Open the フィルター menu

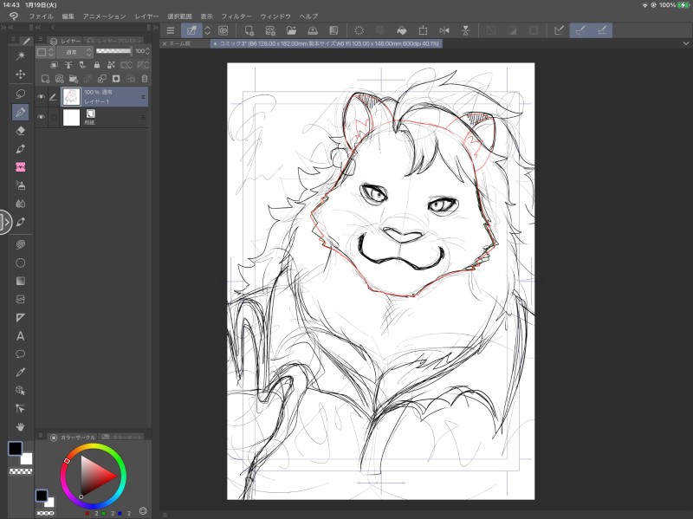(x=236, y=16)
